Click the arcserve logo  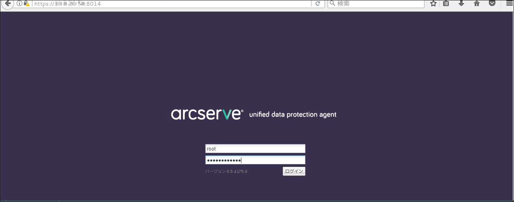pos(207,114)
